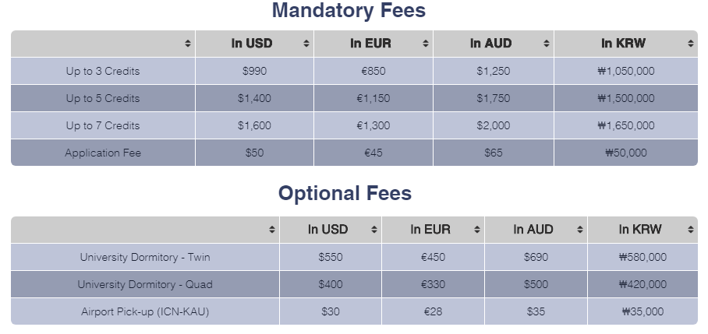
Task: Select the Up to 3 Credits row label
Action: coord(103,71)
